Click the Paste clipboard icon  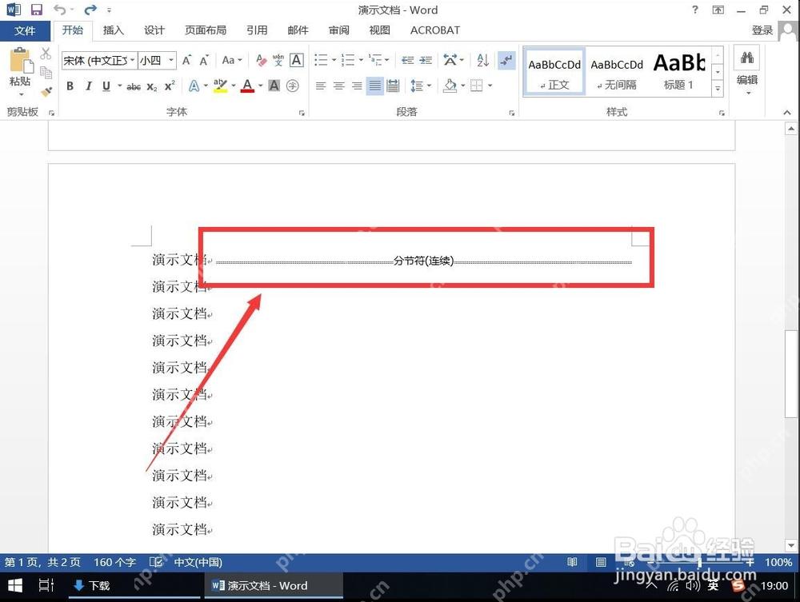tap(21, 62)
